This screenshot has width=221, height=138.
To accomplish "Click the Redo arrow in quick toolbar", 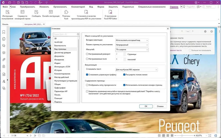I will click(x=36, y=2).
